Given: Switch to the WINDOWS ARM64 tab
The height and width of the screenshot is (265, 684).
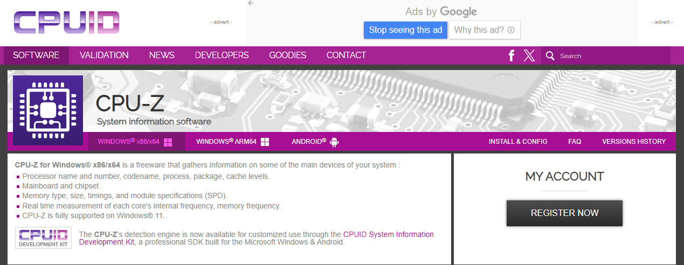Looking at the screenshot, I should tap(232, 142).
